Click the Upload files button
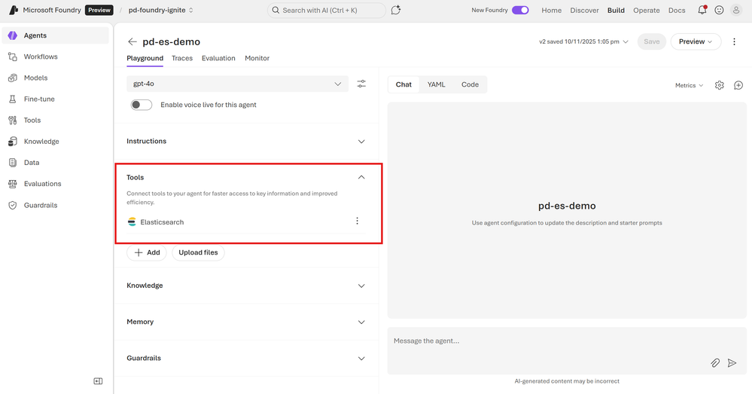 pos(198,252)
